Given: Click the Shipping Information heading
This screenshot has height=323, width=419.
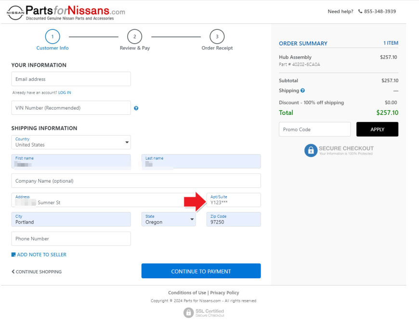Looking at the screenshot, I should tap(44, 128).
